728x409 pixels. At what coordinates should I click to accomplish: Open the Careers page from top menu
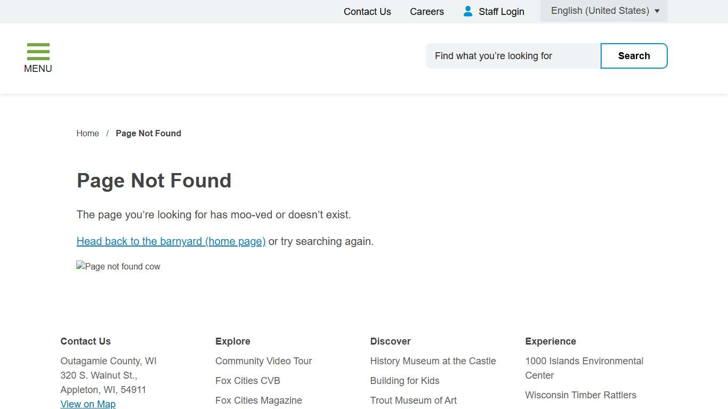click(x=426, y=11)
